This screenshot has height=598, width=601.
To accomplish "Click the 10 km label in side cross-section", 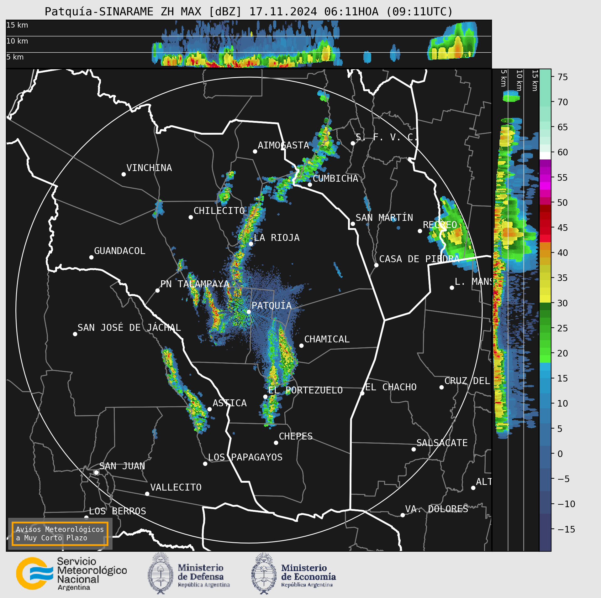I will [x=519, y=81].
